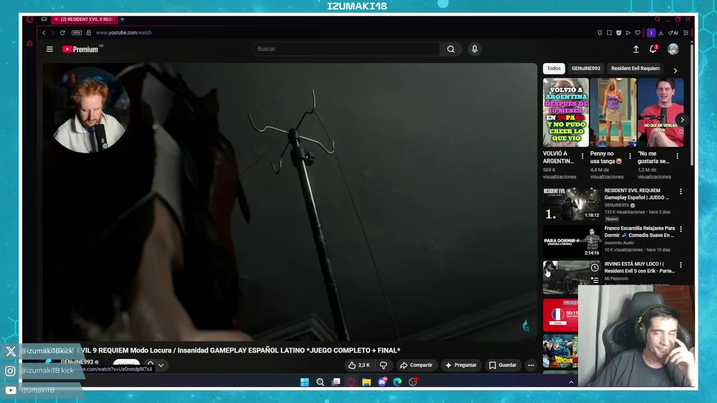The width and height of the screenshot is (717, 403).
Task: Toggle the browser VPN badge
Action: tap(76, 32)
